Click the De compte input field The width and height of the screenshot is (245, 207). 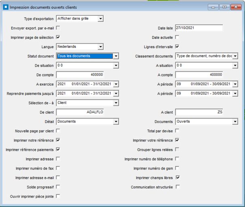[x=80, y=75]
